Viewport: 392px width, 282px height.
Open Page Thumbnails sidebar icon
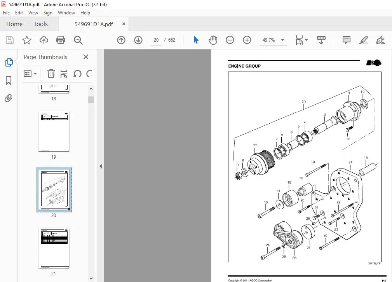pyautogui.click(x=9, y=62)
